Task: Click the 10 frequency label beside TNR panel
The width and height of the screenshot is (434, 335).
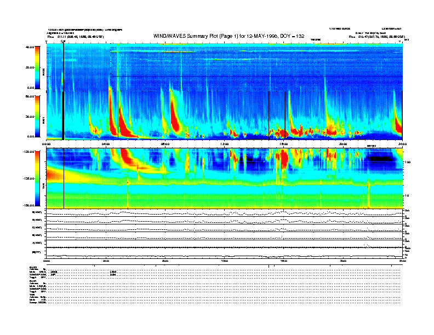Action: pyautogui.click(x=407, y=195)
